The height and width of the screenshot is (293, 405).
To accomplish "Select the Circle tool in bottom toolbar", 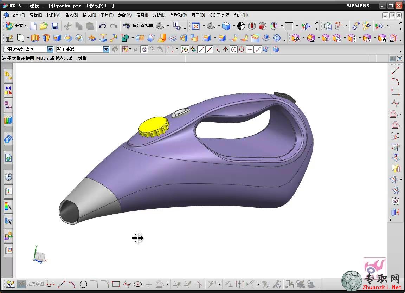I will click(x=83, y=284).
